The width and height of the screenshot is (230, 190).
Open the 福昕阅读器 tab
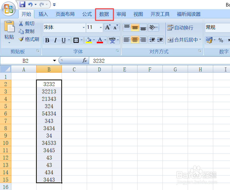coord(189,14)
